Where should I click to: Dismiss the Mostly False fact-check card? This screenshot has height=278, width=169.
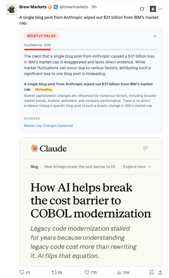(x=155, y=36)
